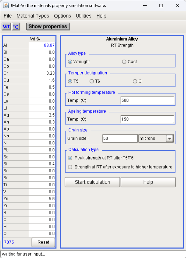
Task: Click the JMatPro Java application icon
Action: coord(6,5)
